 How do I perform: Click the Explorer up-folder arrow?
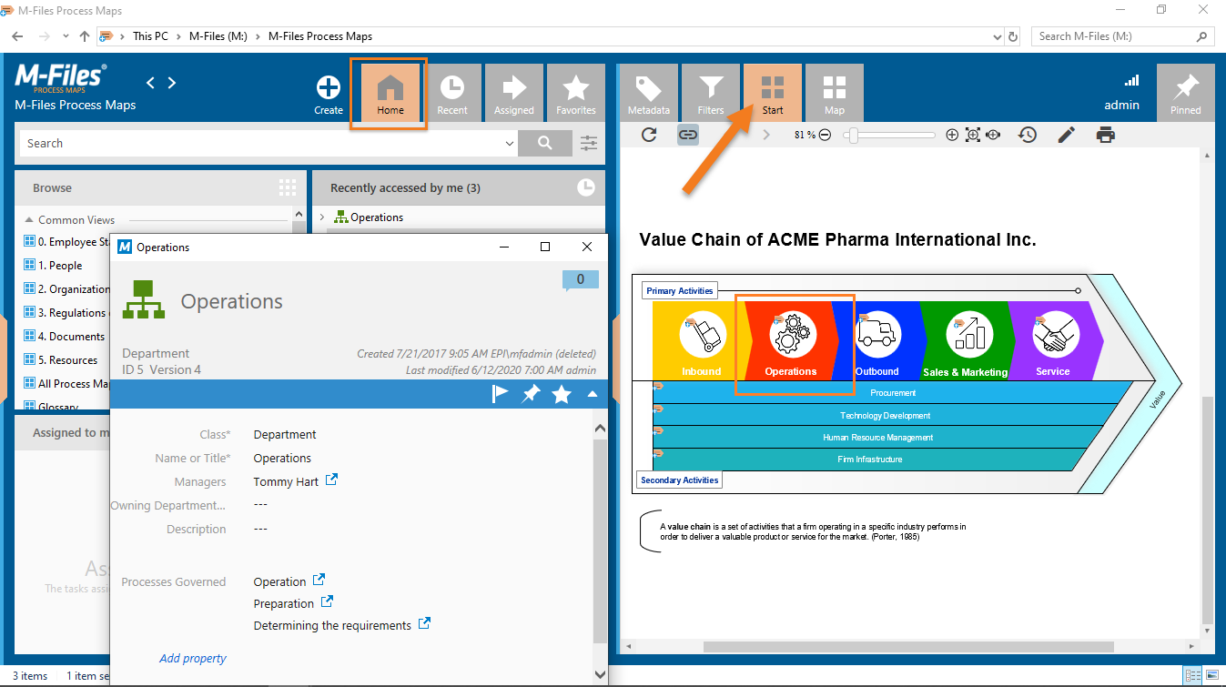(x=85, y=36)
